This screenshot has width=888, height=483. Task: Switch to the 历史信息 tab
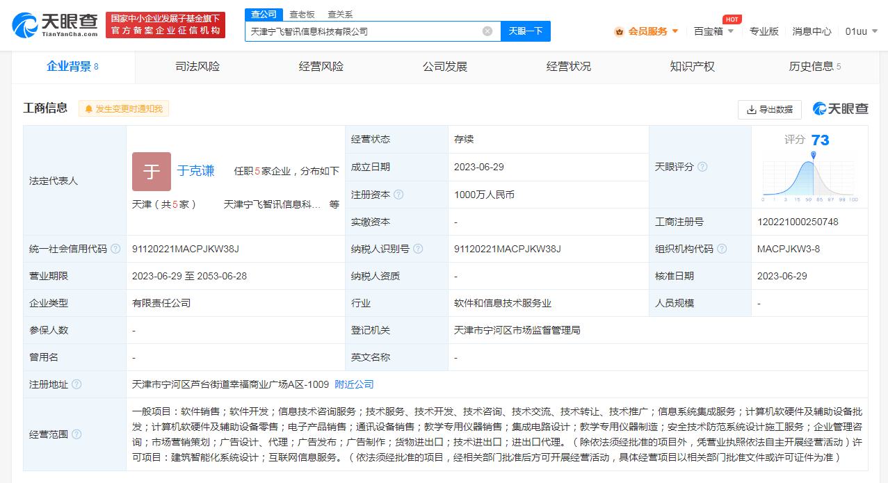click(x=815, y=67)
